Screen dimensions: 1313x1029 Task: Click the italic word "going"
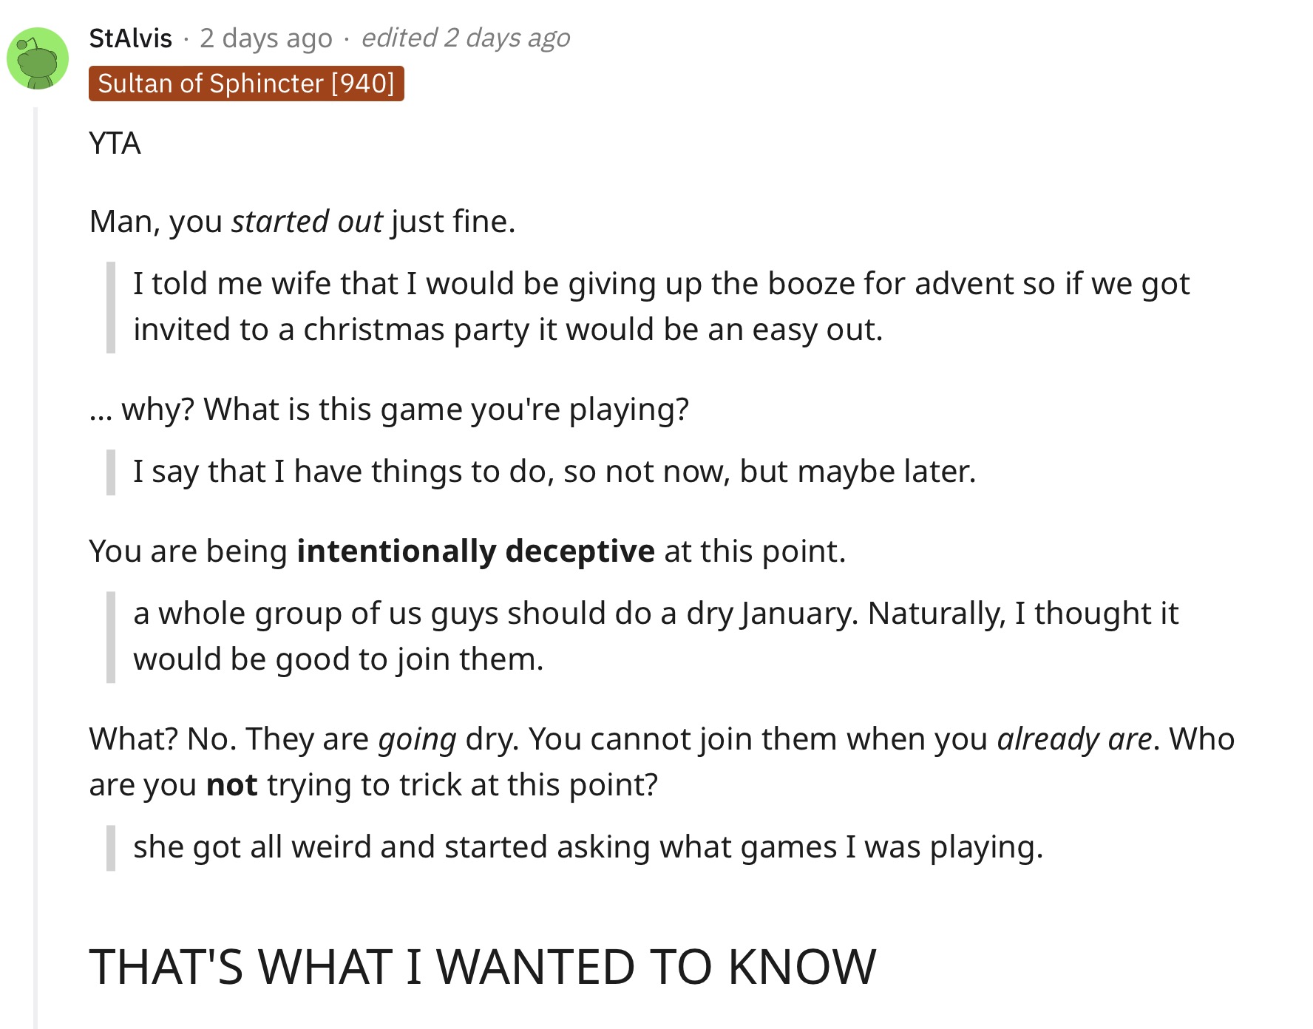417,738
